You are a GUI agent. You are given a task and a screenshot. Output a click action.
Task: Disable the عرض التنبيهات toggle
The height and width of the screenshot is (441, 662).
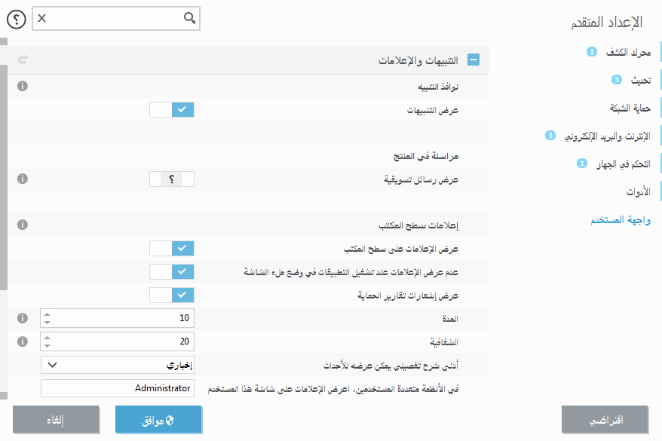click(x=172, y=109)
